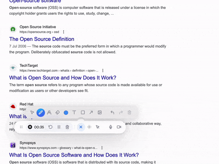Select the arrow pointer tool in annotation bar
Image resolution: width=219 pixels, height=164 pixels.
pos(32,112)
